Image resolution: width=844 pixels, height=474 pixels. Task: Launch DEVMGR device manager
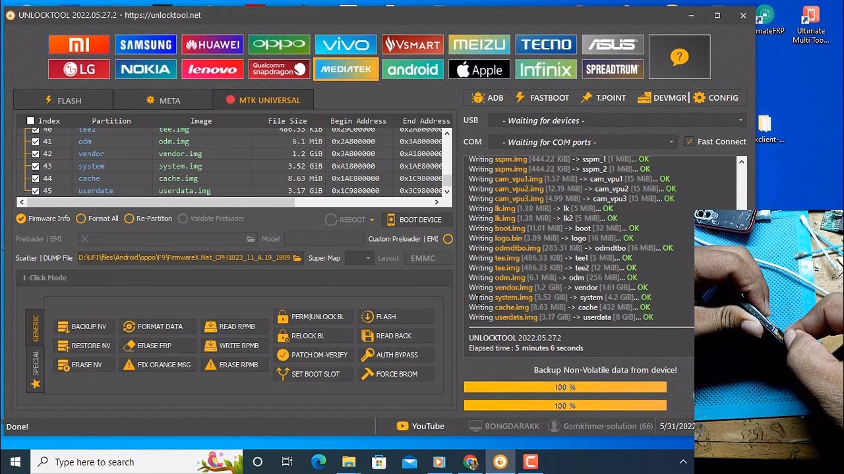pos(662,97)
